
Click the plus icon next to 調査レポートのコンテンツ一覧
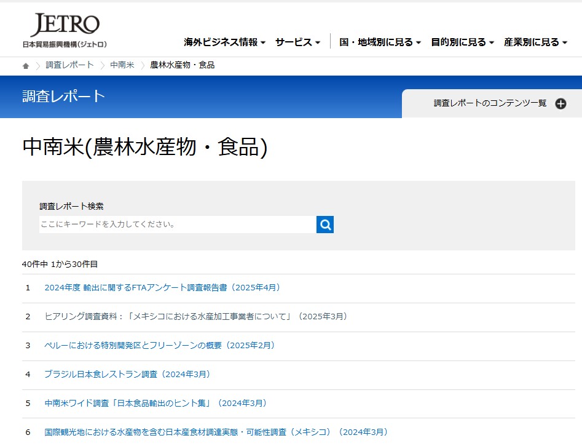point(560,103)
